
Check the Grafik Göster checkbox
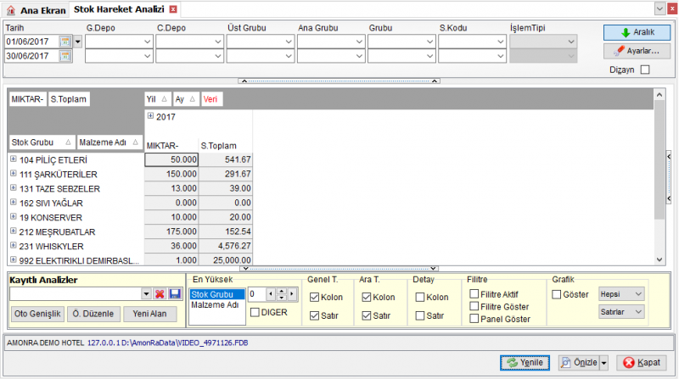coord(557,294)
